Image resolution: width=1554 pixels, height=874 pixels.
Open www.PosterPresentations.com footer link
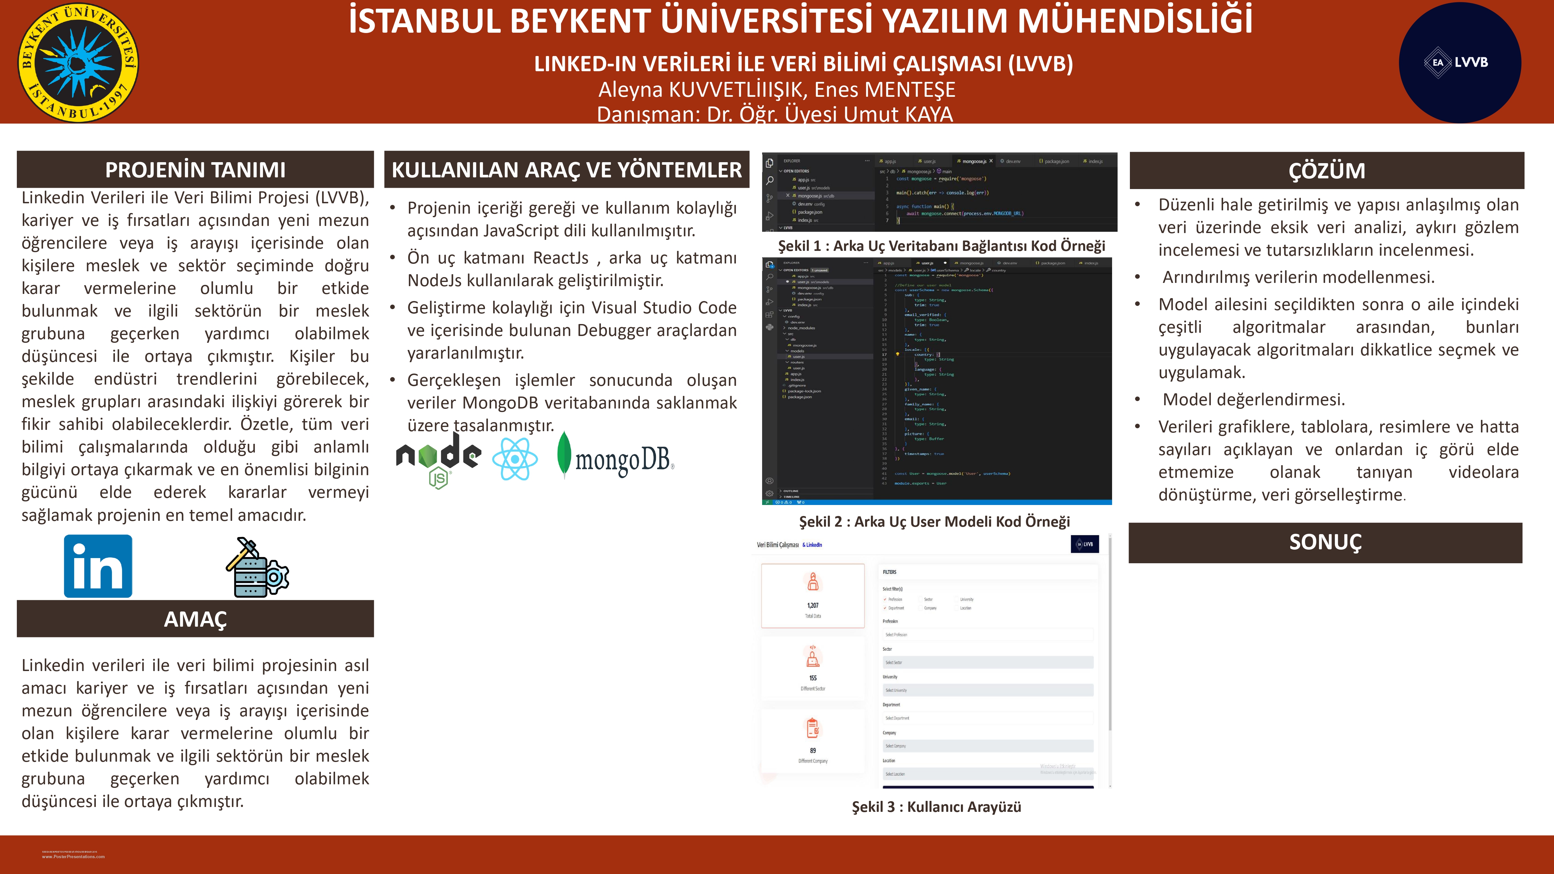click(x=73, y=857)
